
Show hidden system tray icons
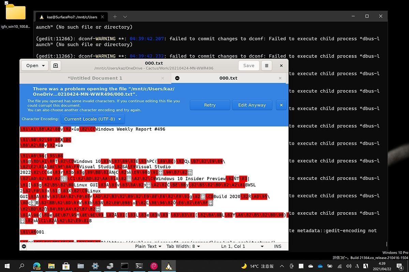(282, 266)
